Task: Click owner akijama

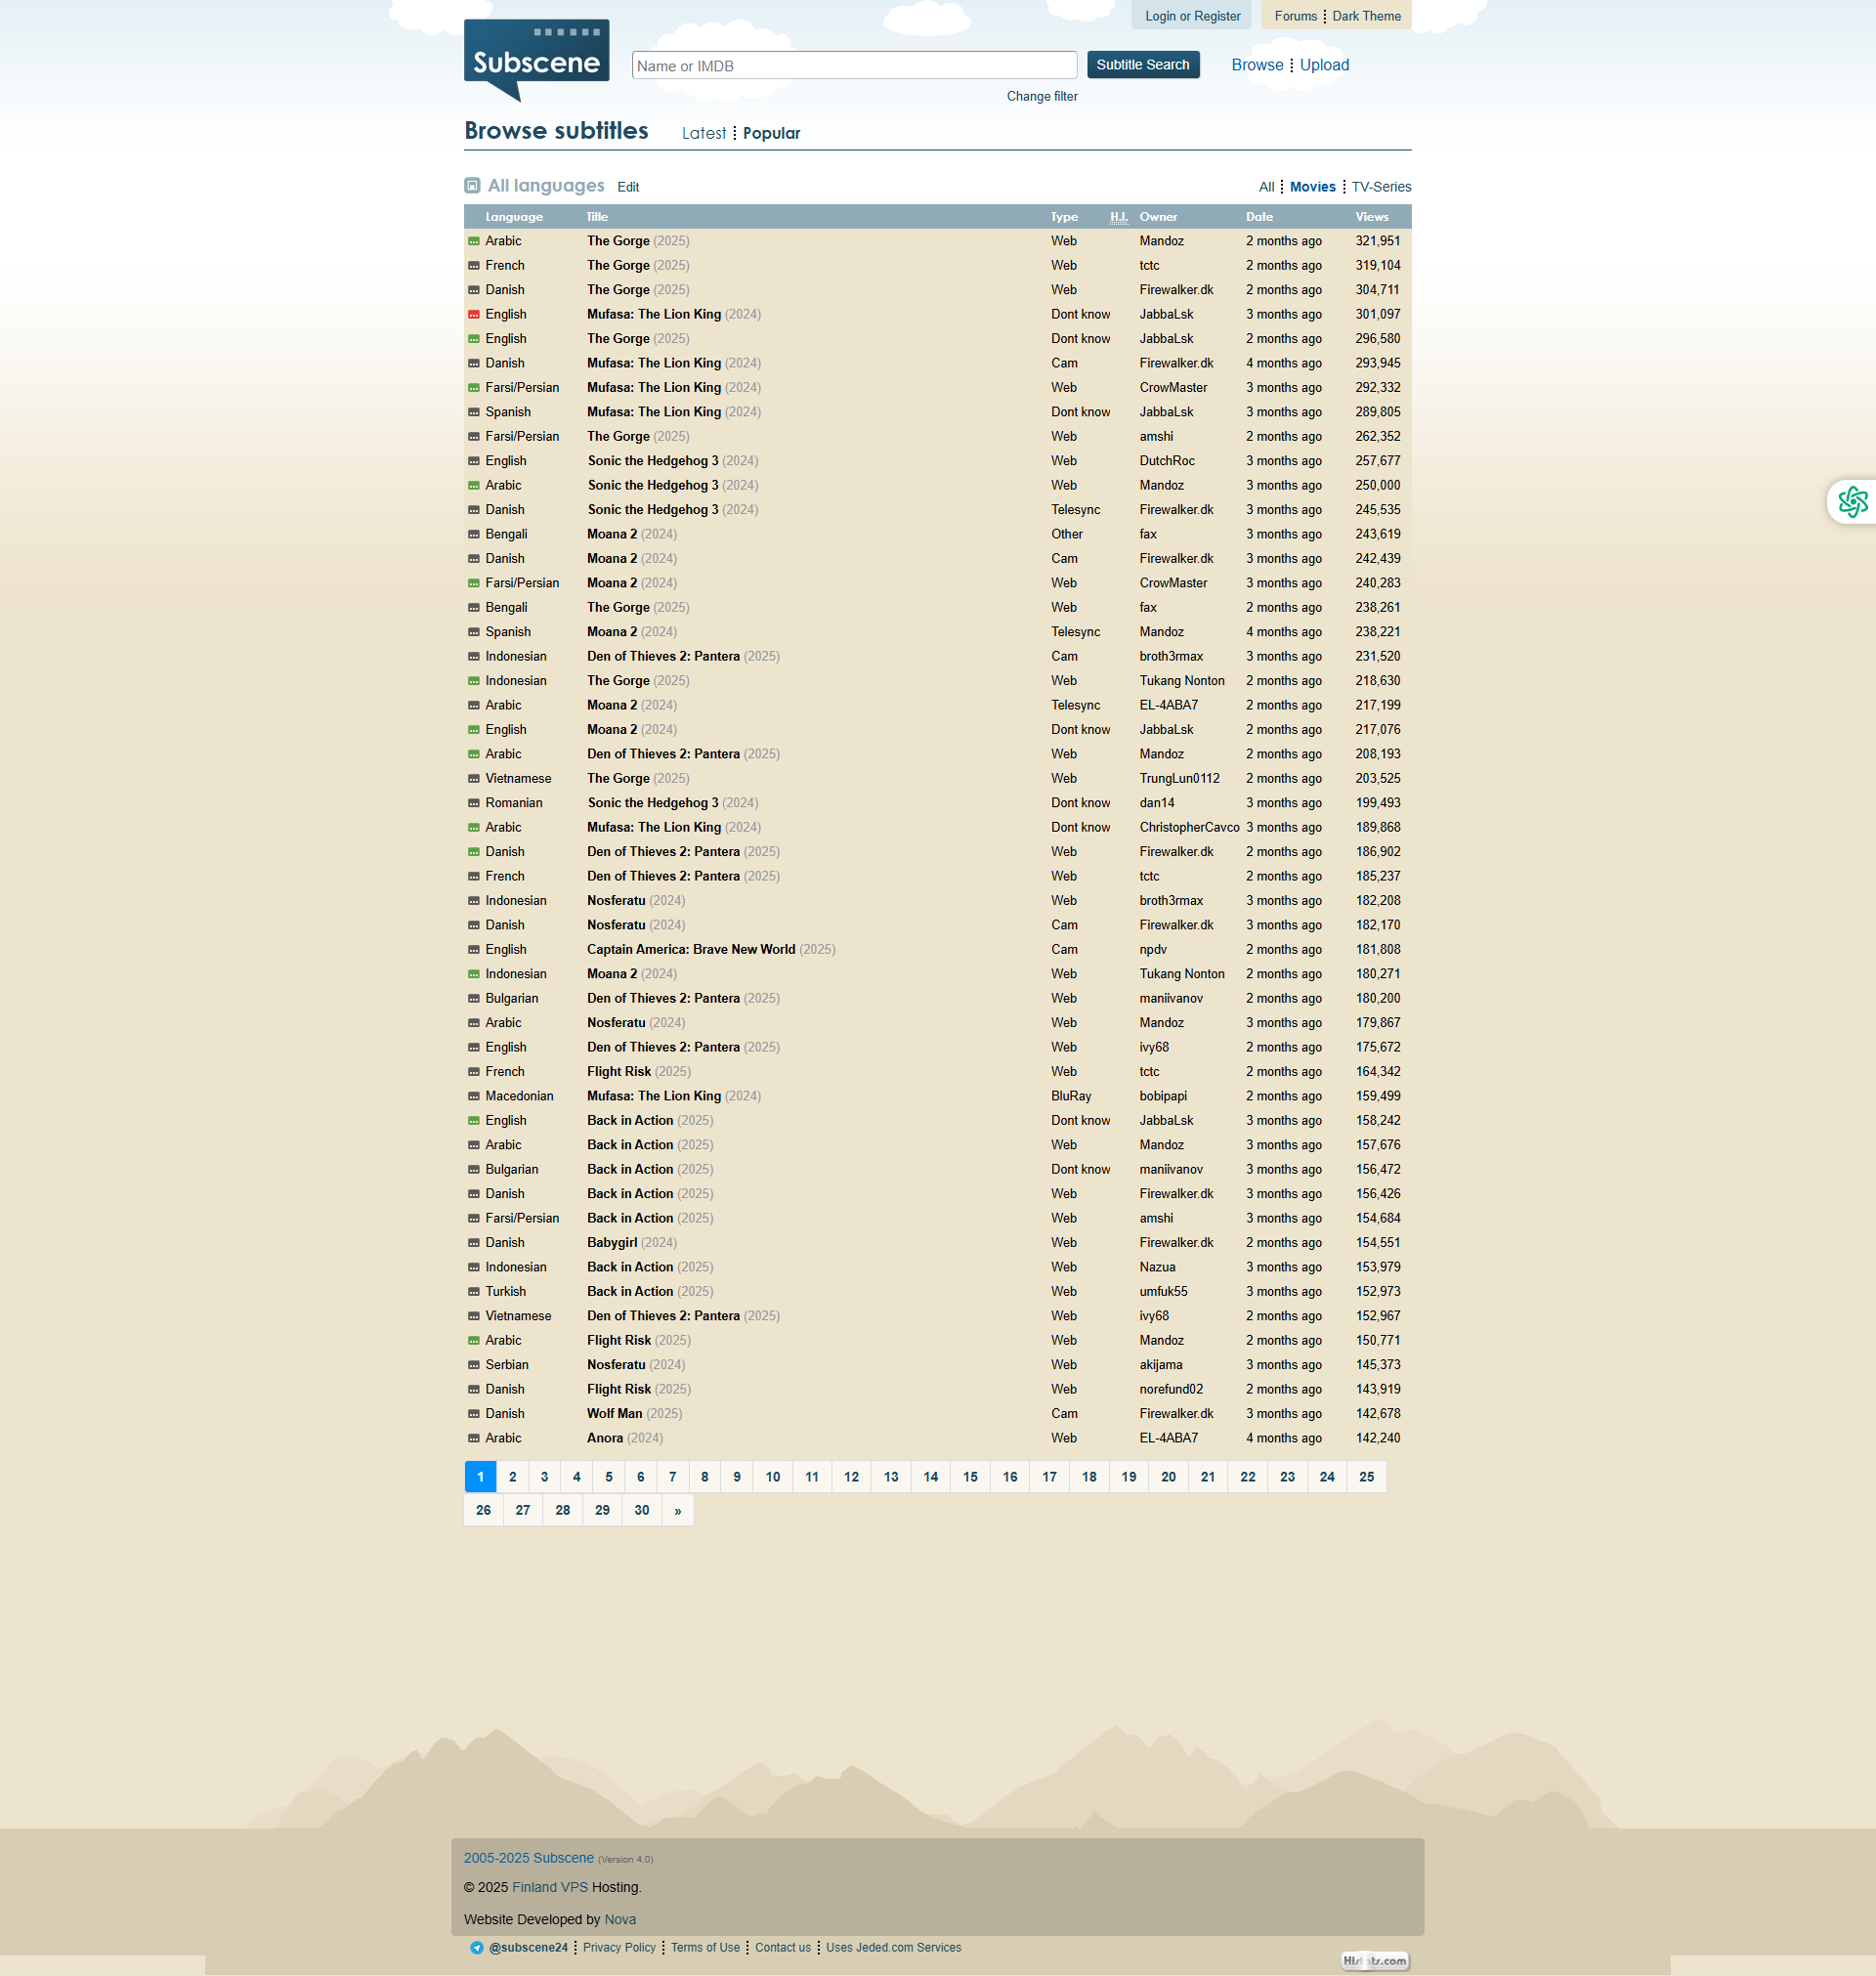Action: 1161,1365
